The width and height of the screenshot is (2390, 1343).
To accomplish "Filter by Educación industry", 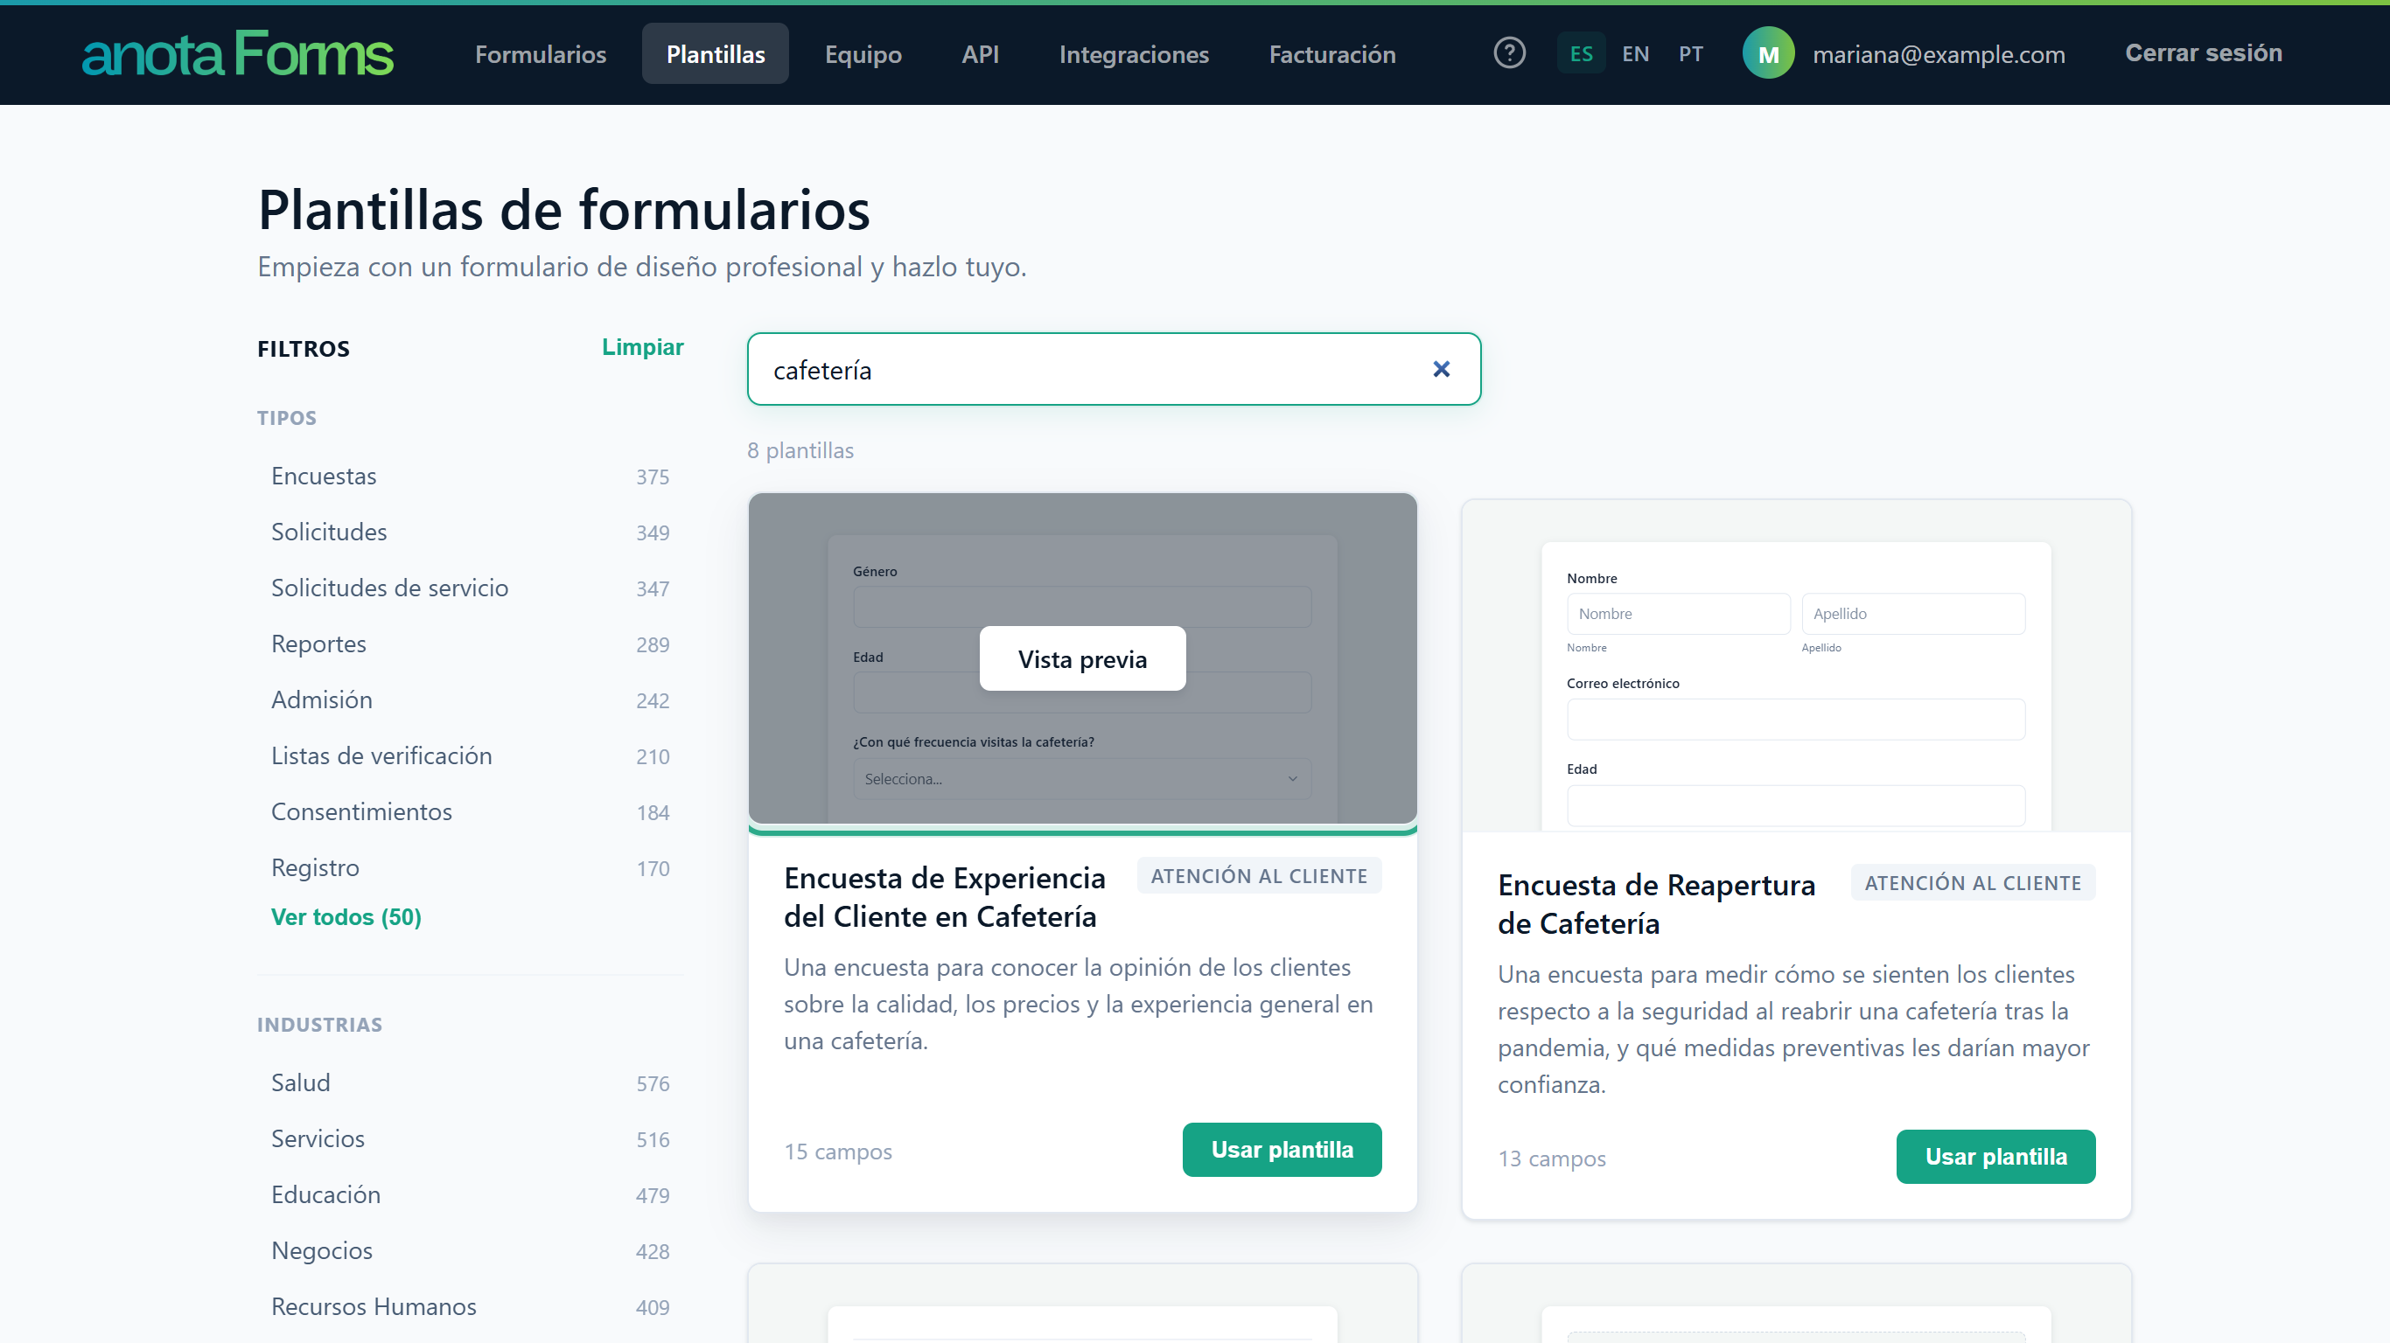I will [x=470, y=1194].
